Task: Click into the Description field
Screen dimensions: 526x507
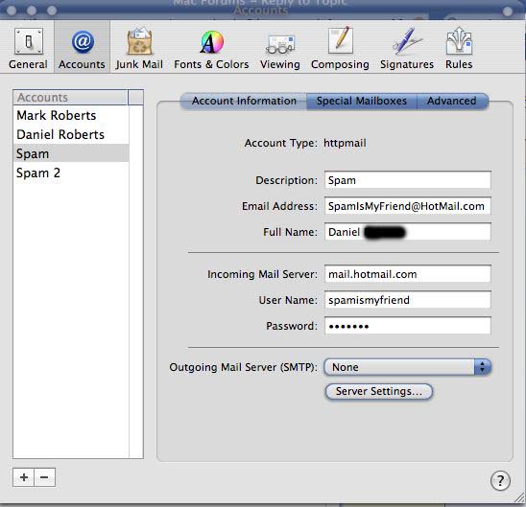Action: (x=408, y=180)
